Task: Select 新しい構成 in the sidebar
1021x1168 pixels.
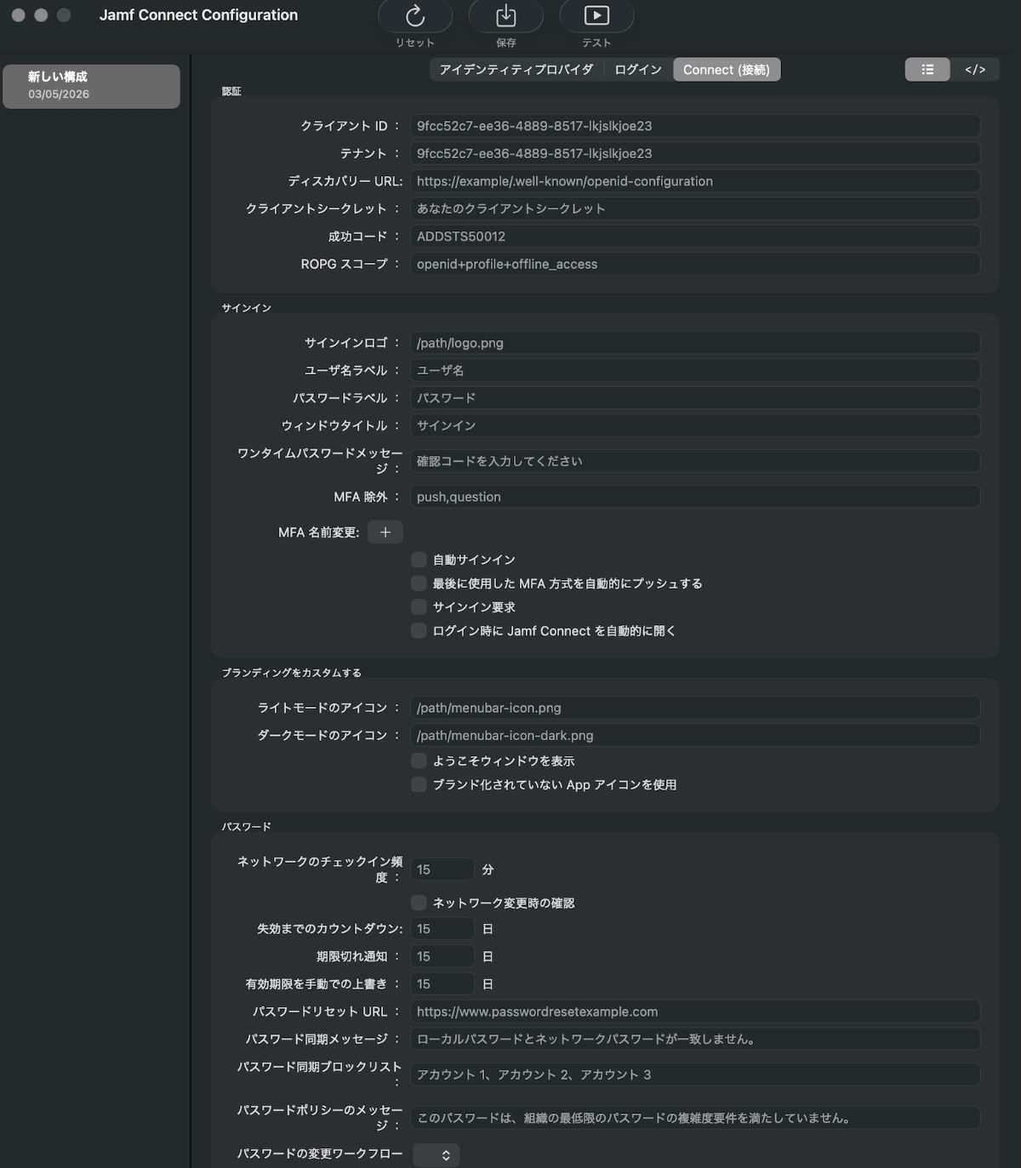Action: 91,85
